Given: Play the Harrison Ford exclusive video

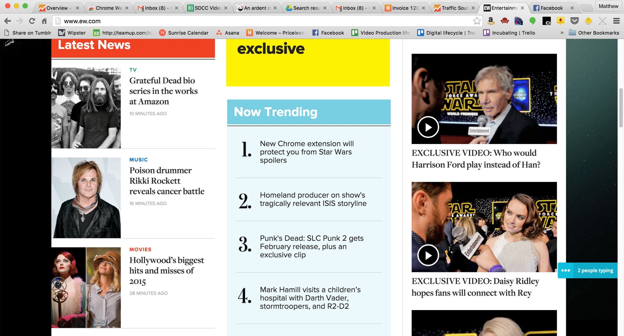Looking at the screenshot, I should pos(428,127).
